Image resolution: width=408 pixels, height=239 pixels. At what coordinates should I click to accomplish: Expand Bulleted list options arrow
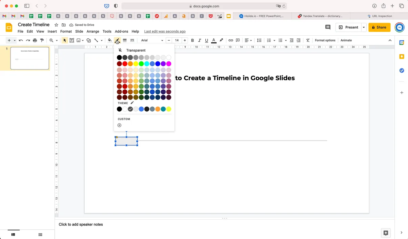286,40
